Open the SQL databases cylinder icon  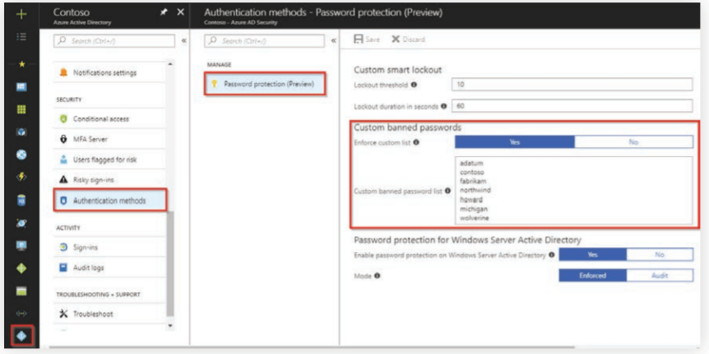click(x=21, y=200)
